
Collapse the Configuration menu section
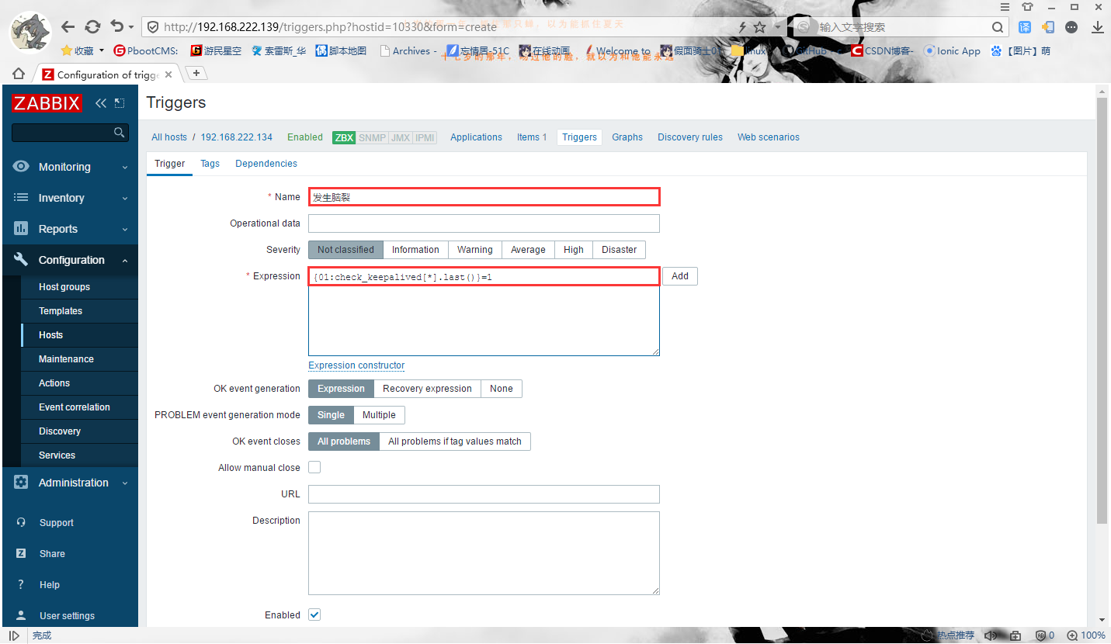(125, 261)
